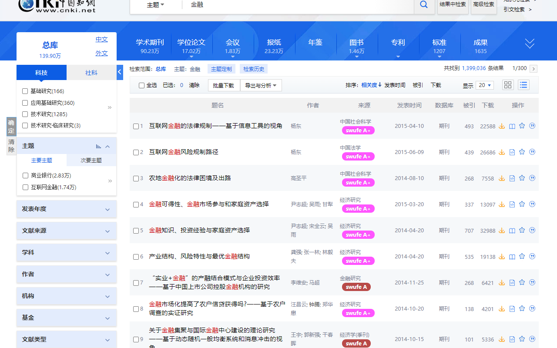Open the 显示 20 per-page dropdown
The height and width of the screenshot is (348, 557).
coord(484,85)
